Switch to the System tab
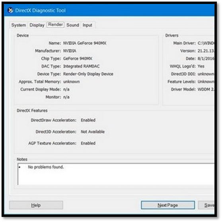 pyautogui.click(x=19, y=25)
